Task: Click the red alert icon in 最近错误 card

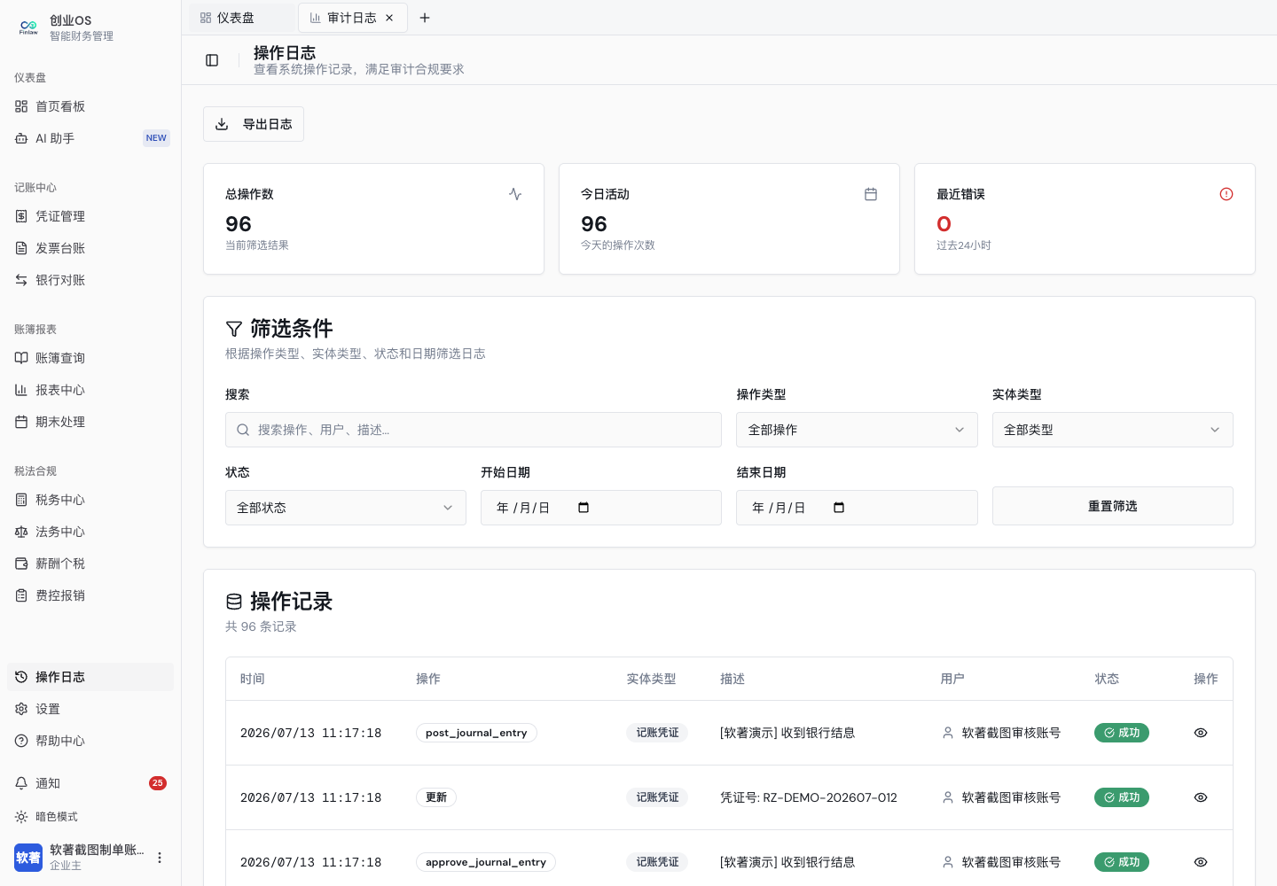Action: point(1226,194)
